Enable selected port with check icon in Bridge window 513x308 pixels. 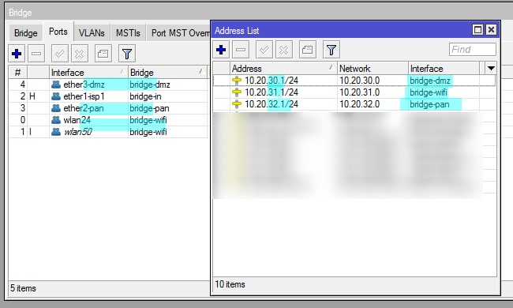[x=60, y=54]
